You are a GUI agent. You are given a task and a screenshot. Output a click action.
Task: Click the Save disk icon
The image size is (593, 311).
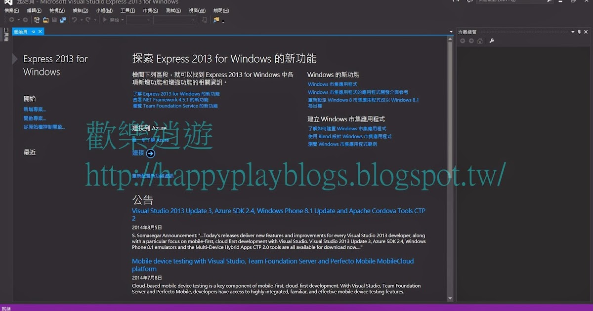[54, 20]
